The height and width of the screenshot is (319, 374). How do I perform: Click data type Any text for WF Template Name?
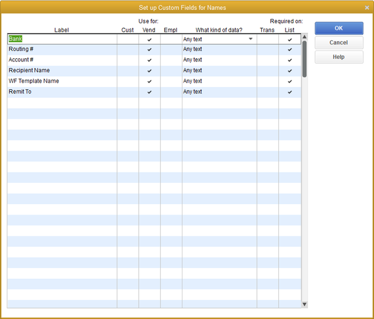coord(219,81)
